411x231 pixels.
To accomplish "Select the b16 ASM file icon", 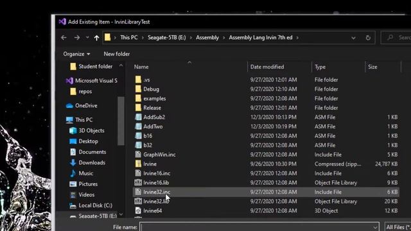I will (x=138, y=136).
